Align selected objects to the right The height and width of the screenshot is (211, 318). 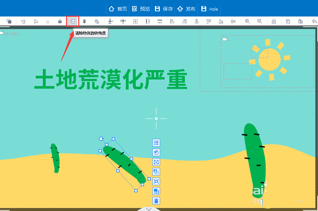pos(184,21)
